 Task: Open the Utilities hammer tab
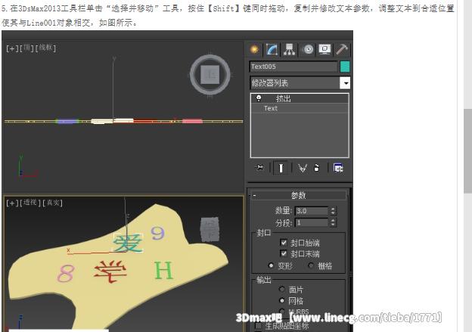(x=342, y=49)
